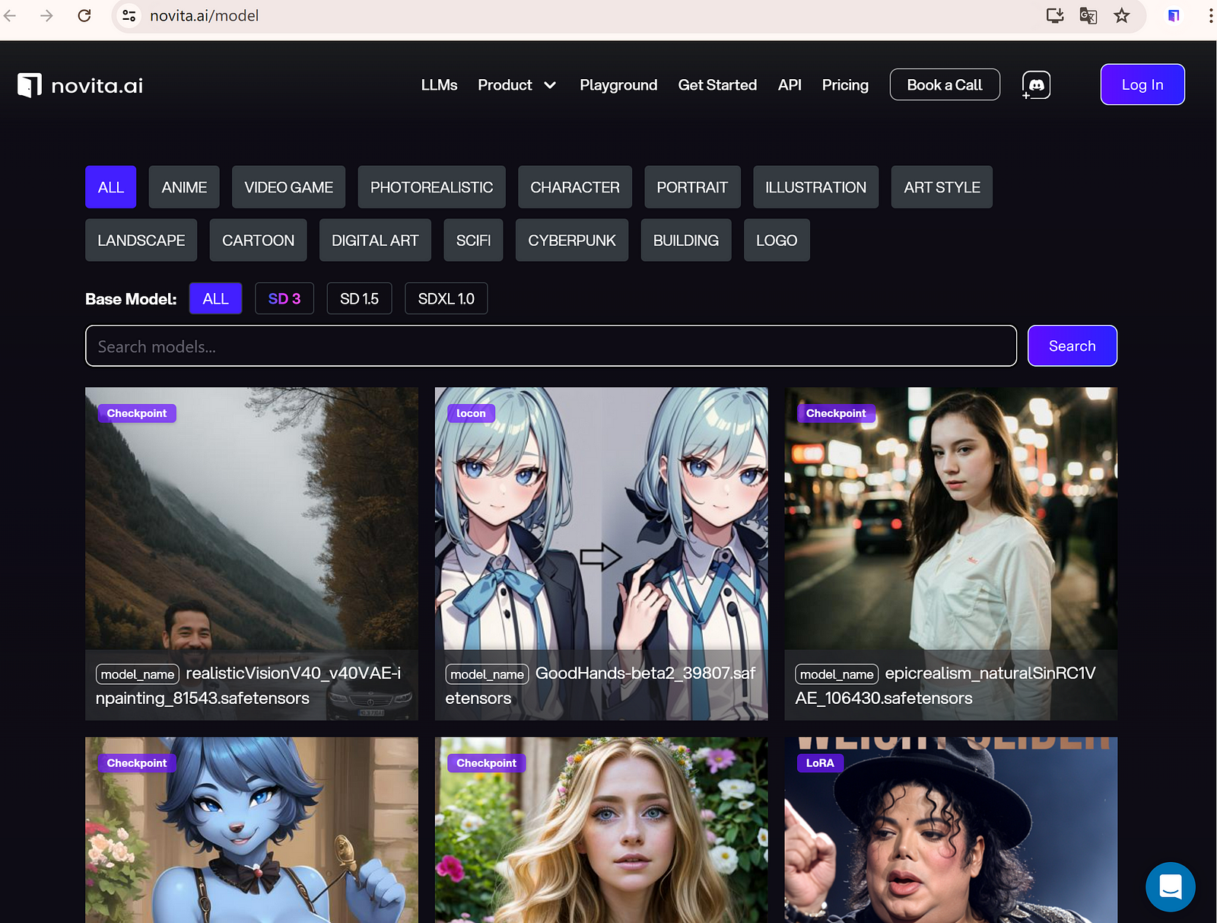Select the SD 1.5 base model
The image size is (1217, 923).
pos(359,299)
